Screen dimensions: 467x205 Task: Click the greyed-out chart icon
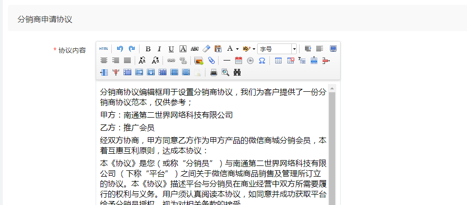tap(198, 72)
